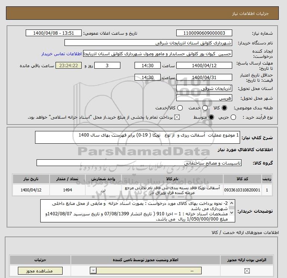Image resolution: width=287 pixels, height=278 pixels.
Task: Click the remaining days field showing 3
Action: [107, 65]
